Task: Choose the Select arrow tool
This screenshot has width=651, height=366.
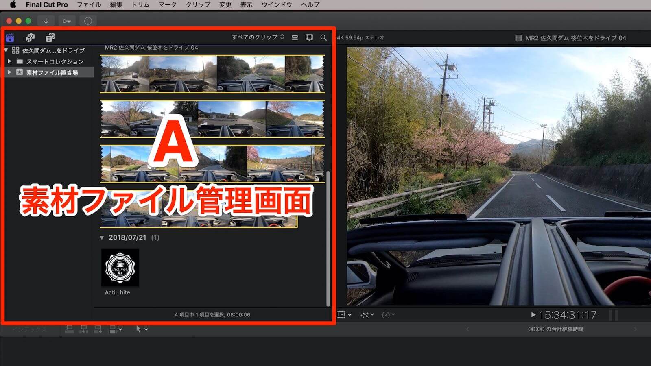Action: coord(138,329)
